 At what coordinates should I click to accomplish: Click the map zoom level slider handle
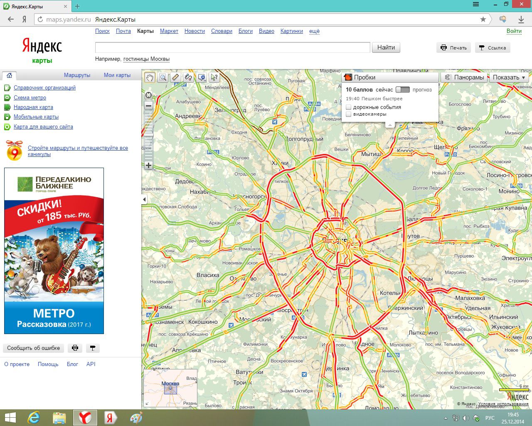point(148,134)
